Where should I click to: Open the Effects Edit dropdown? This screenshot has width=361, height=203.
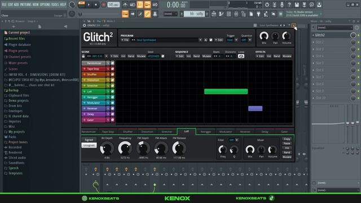click(x=261, y=56)
